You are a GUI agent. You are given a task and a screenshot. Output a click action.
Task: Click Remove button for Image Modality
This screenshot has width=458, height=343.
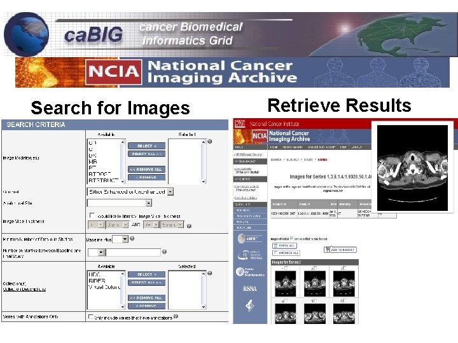pos(146,177)
